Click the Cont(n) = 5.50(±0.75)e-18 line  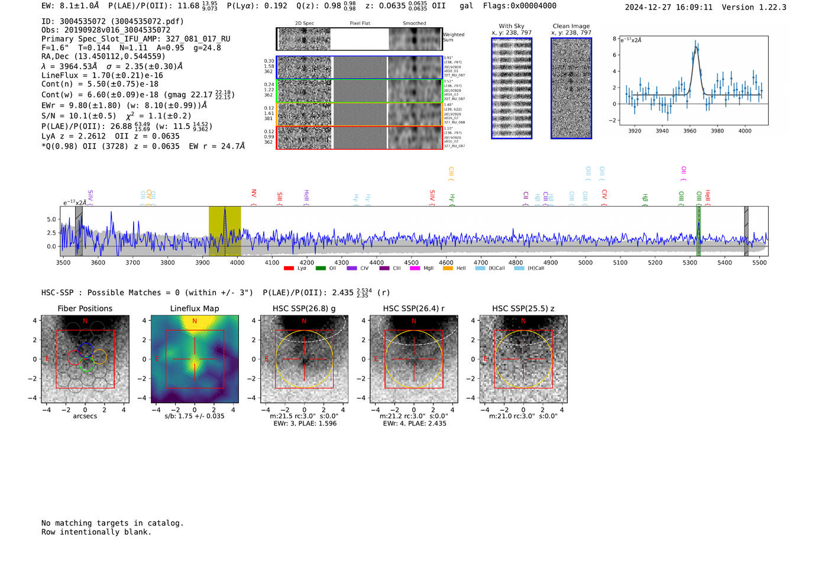coord(100,85)
